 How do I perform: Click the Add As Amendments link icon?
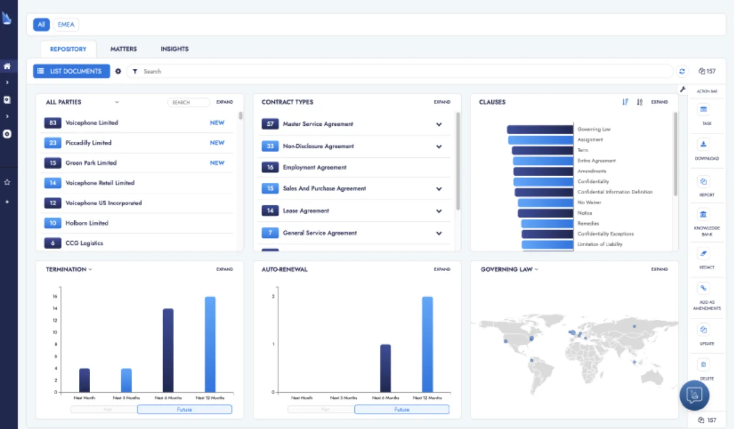point(703,288)
